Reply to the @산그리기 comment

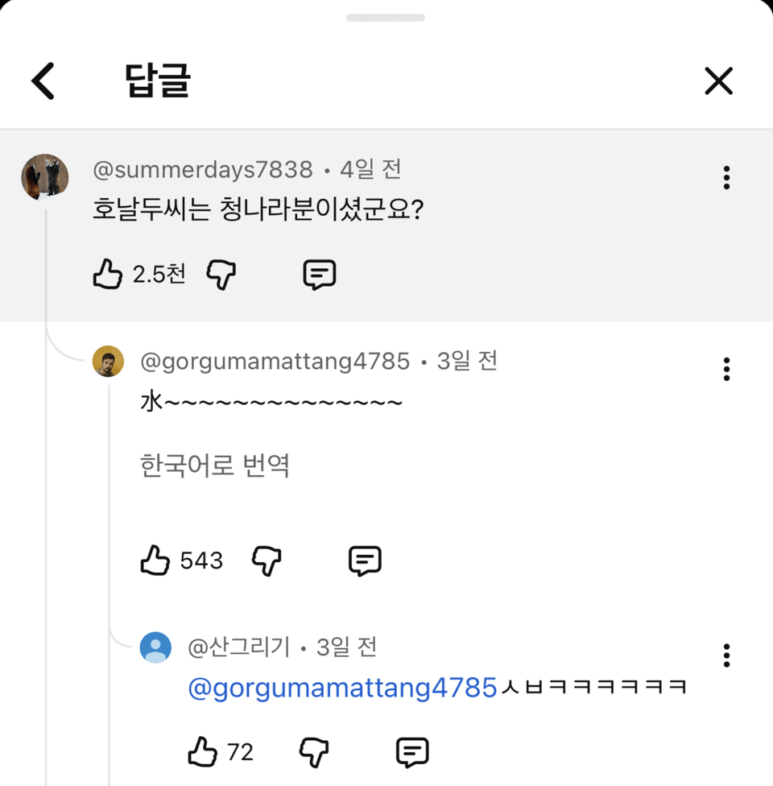[412, 752]
